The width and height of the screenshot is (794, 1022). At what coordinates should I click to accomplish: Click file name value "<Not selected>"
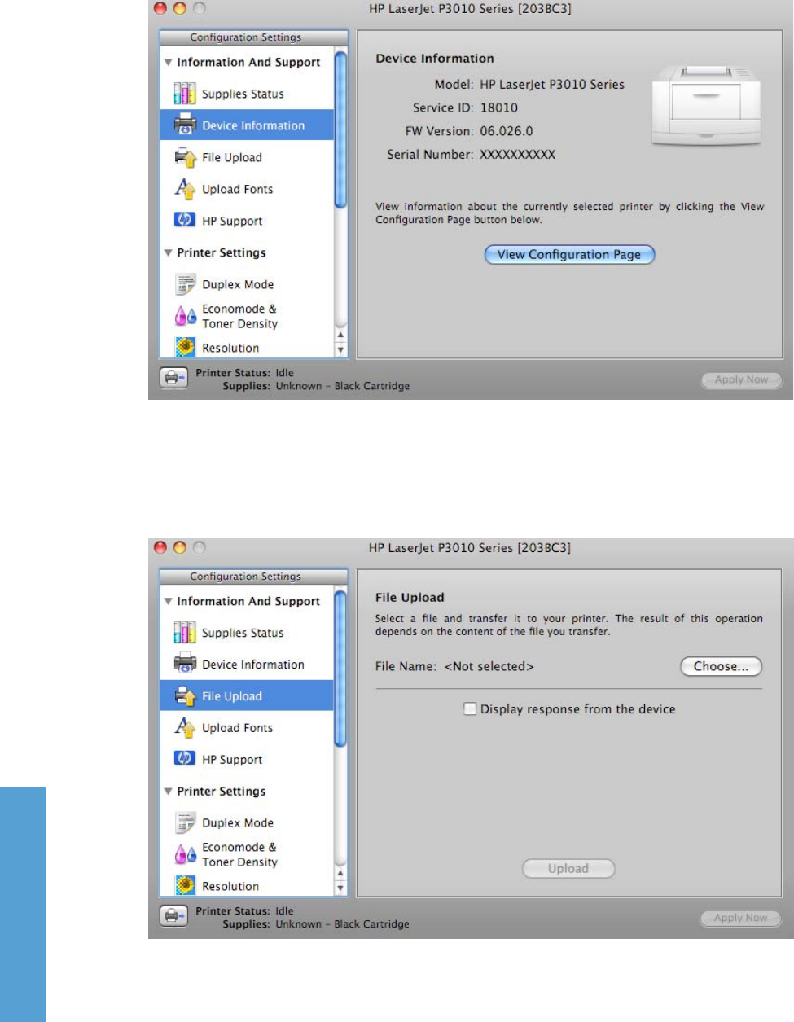(x=489, y=666)
